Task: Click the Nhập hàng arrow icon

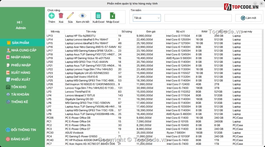Action: click(8, 57)
